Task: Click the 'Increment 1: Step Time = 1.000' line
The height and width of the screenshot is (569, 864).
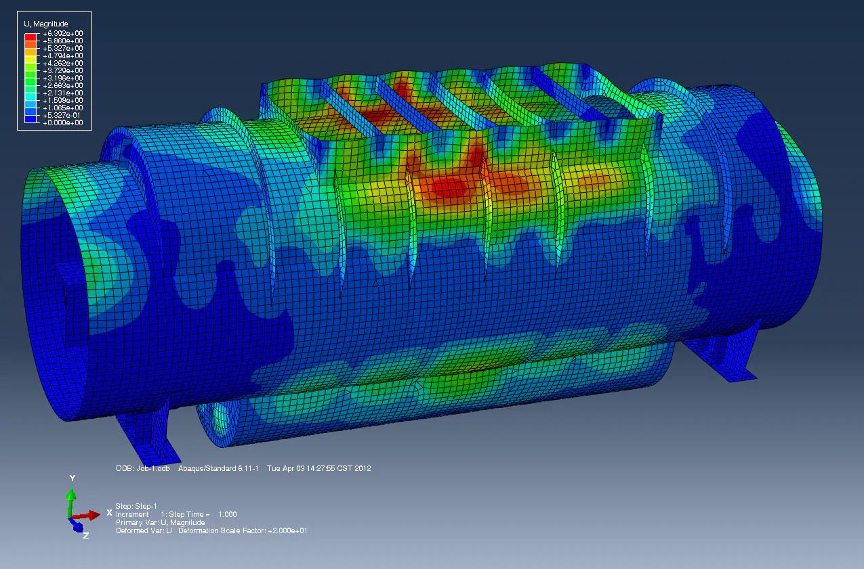Action: tap(176, 514)
